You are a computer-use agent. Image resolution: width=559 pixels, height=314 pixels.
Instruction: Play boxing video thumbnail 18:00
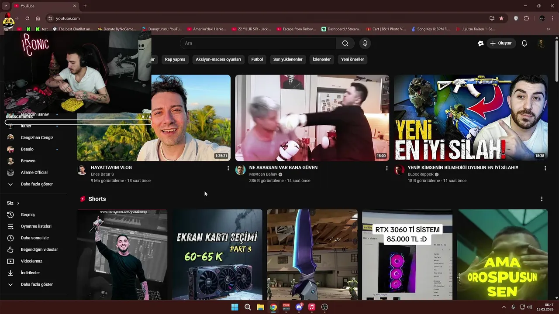(312, 118)
